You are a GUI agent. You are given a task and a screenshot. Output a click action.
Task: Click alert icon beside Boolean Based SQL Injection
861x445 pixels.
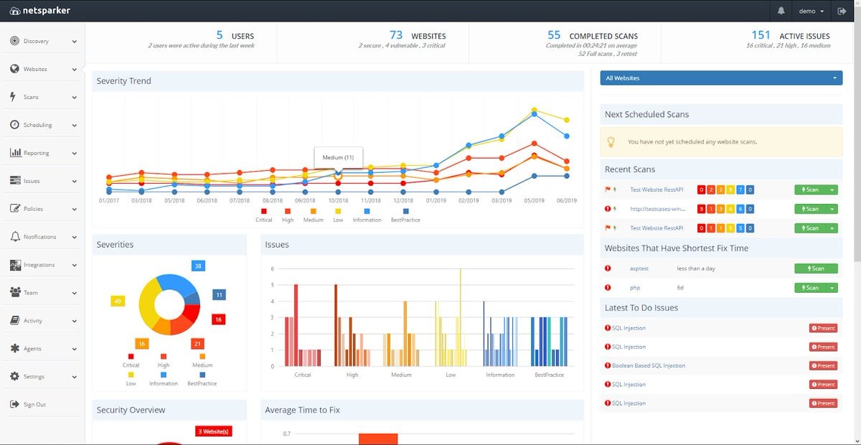(608, 365)
